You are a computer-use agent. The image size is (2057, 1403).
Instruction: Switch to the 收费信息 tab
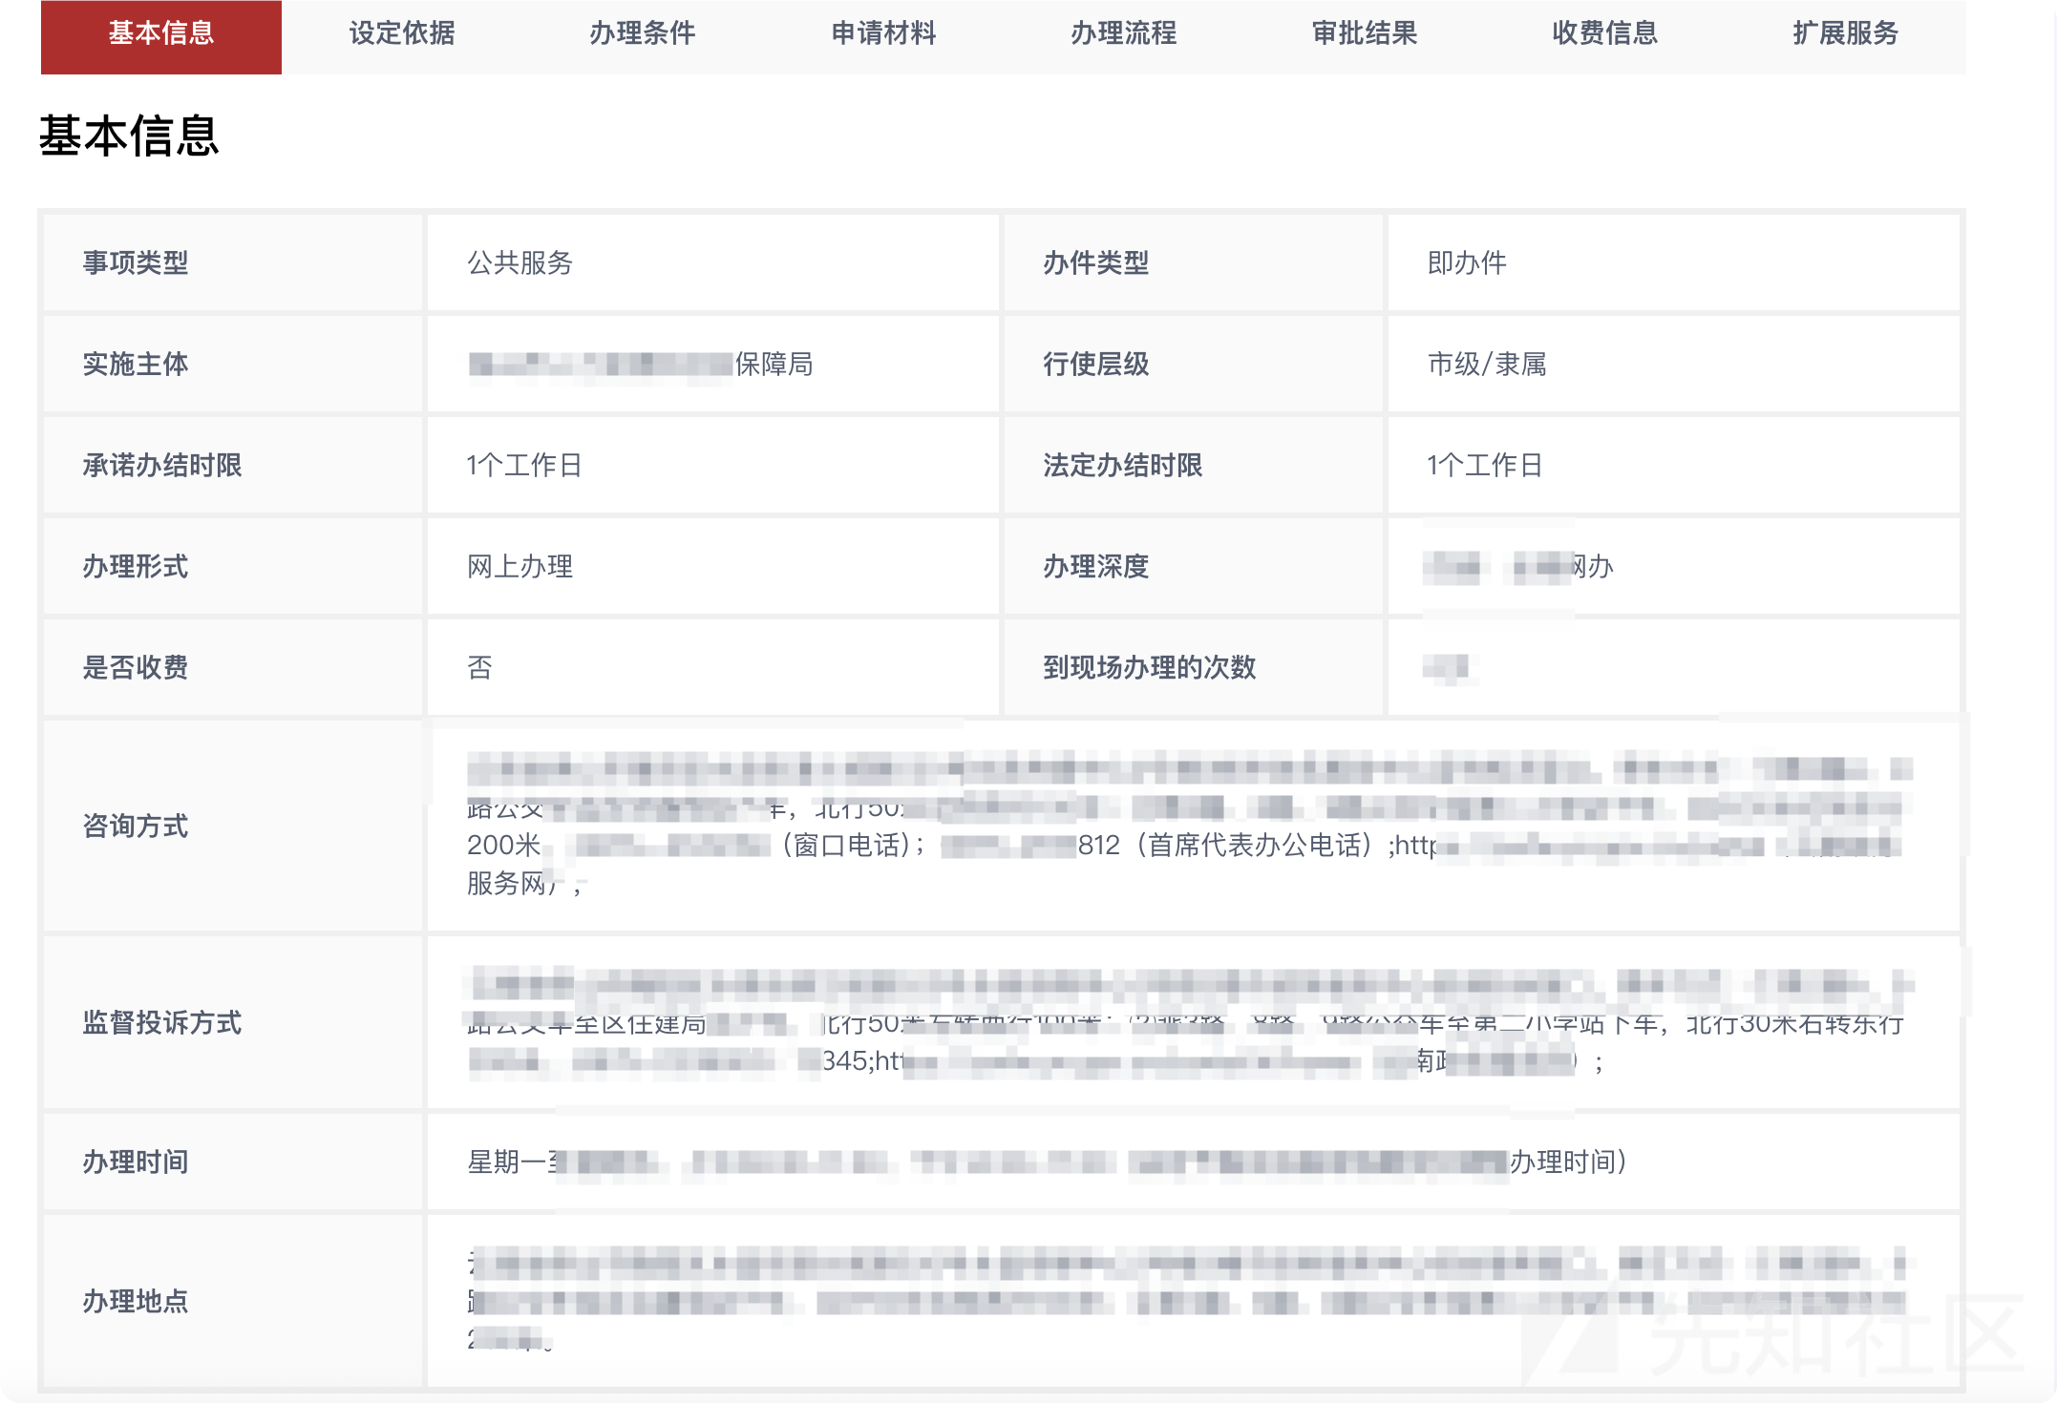click(x=1604, y=33)
